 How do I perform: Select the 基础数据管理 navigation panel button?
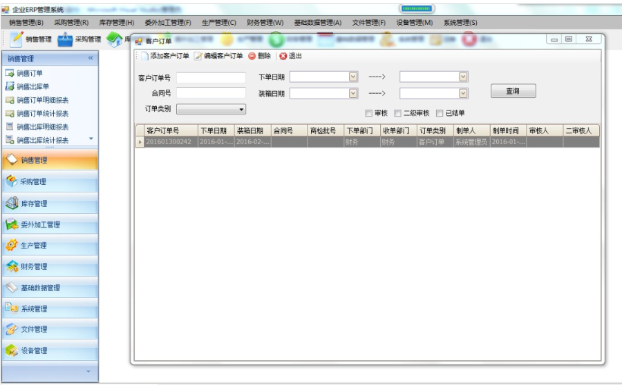coord(50,288)
